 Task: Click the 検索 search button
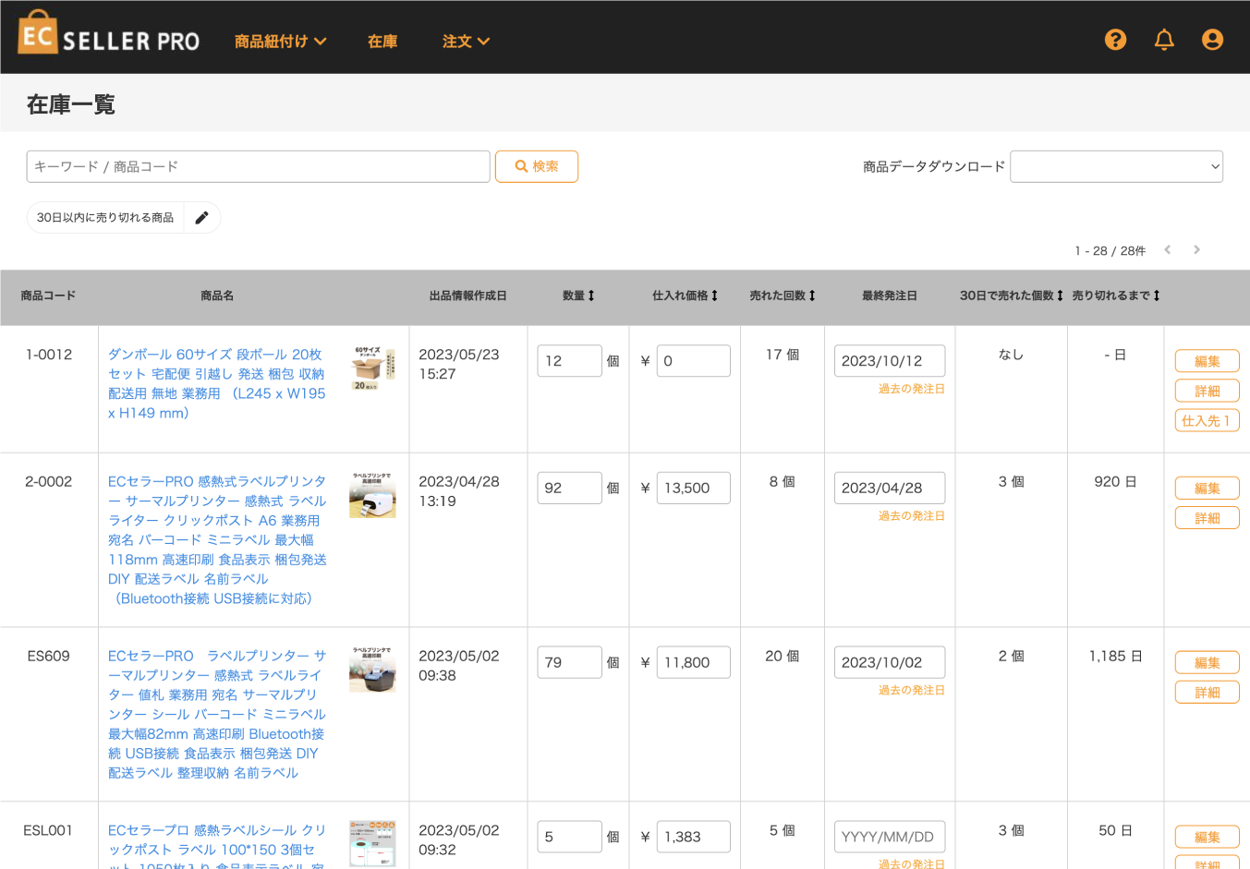537,167
